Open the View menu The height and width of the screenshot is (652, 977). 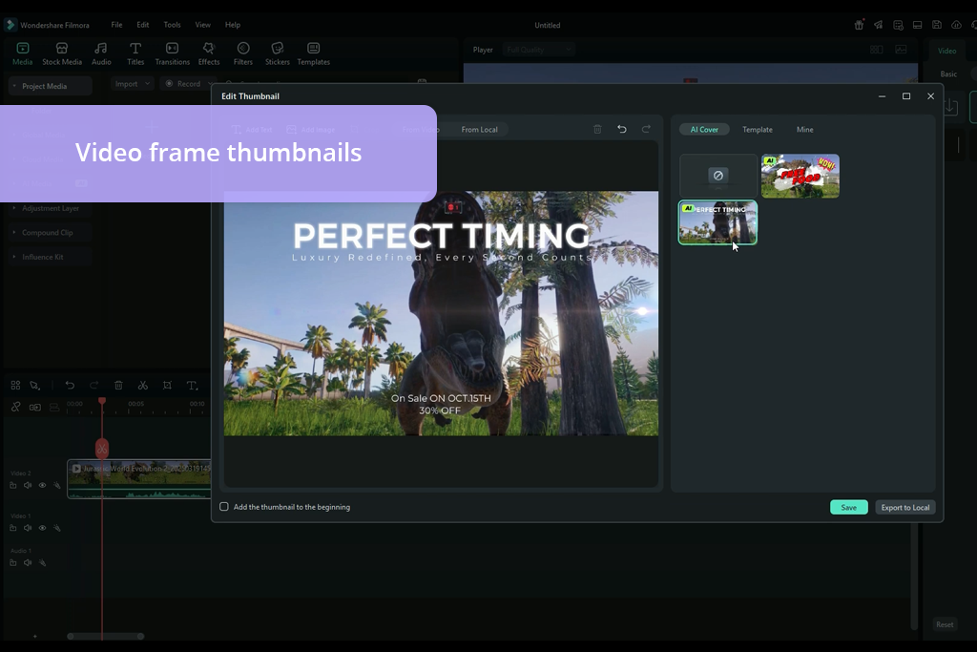coord(202,25)
